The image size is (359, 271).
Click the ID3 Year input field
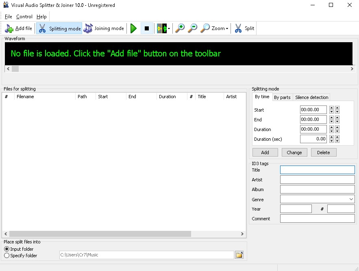click(x=296, y=209)
